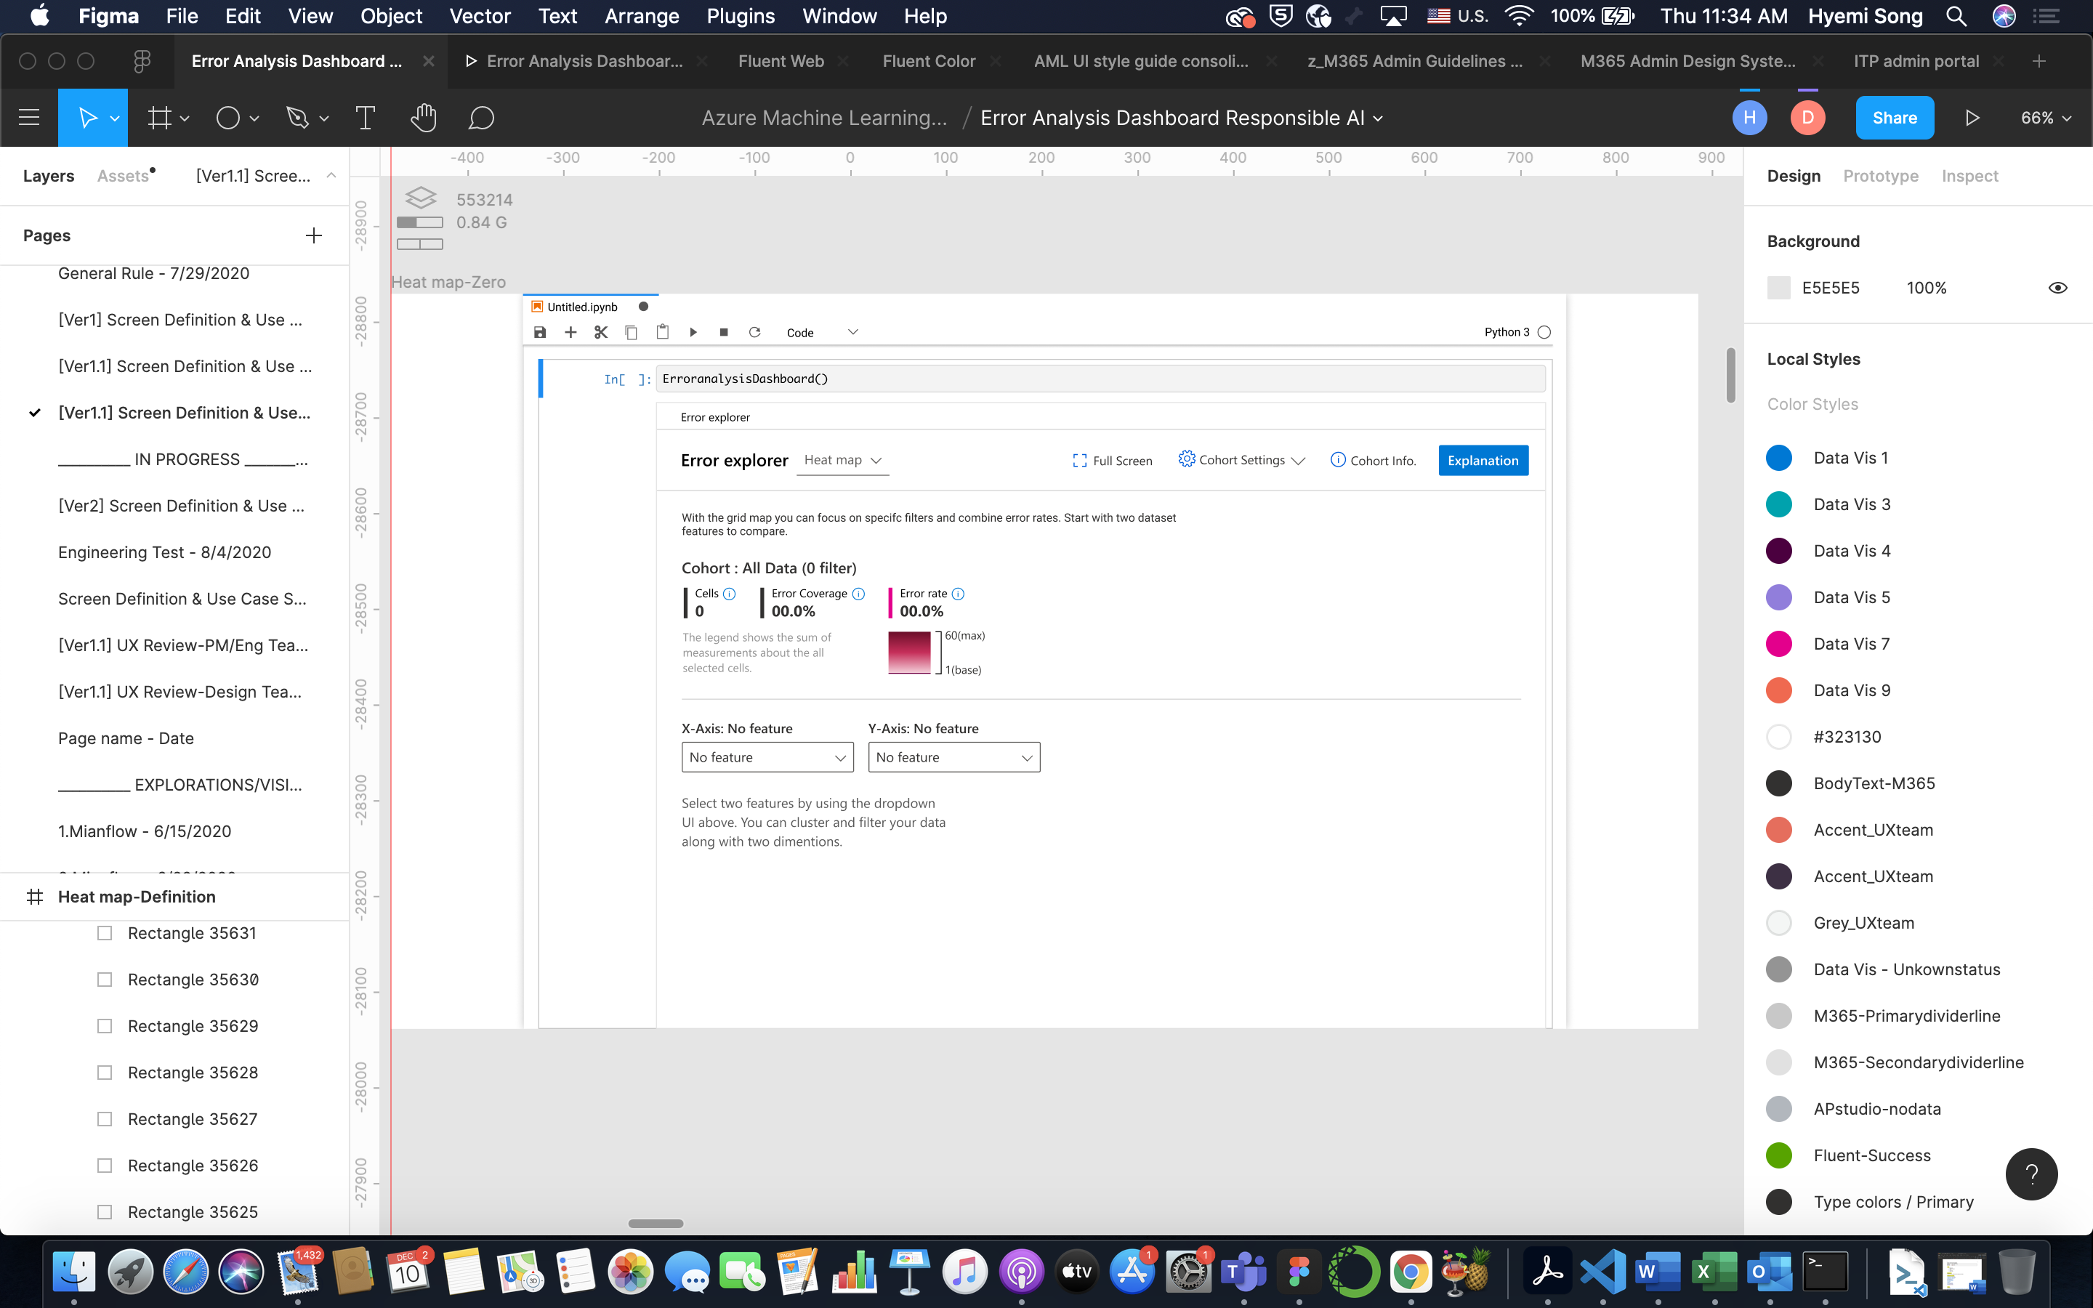
Task: Check the box next to Rectangle 35631
Action: coord(105,932)
